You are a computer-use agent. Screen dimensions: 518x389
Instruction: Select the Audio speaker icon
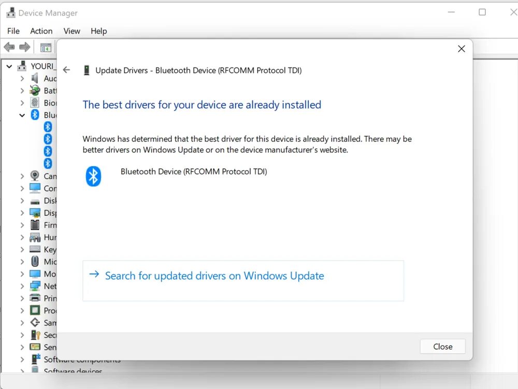35,78
